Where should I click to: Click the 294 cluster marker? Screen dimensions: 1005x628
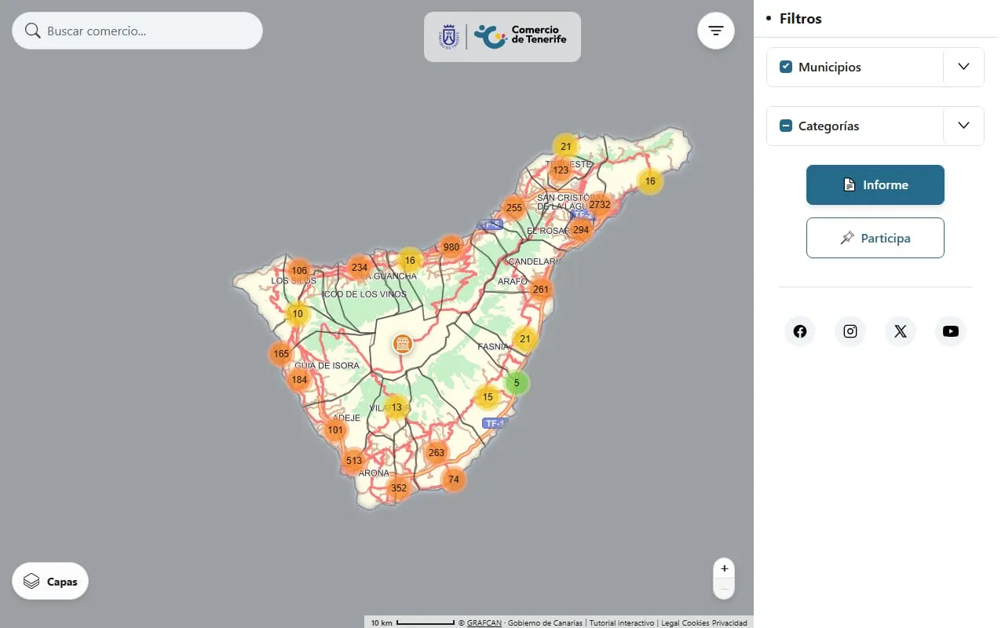click(580, 230)
